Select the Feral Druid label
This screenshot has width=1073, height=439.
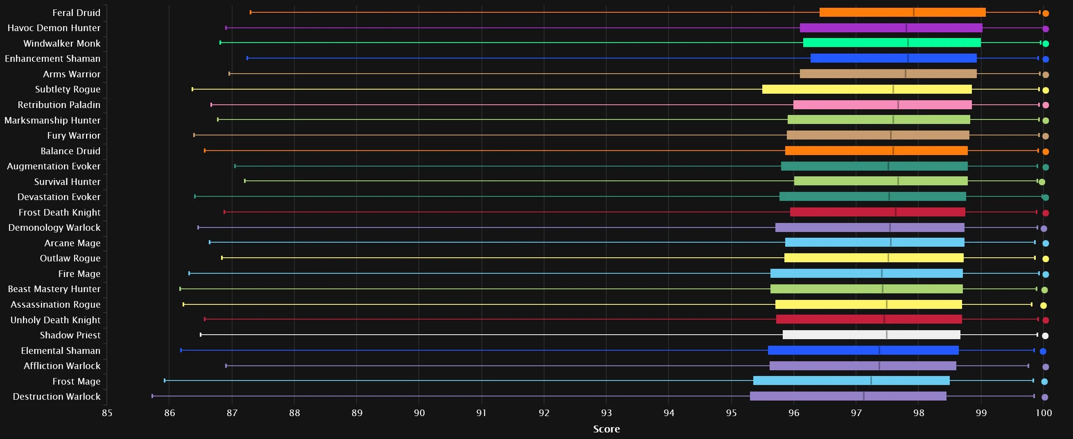click(76, 13)
